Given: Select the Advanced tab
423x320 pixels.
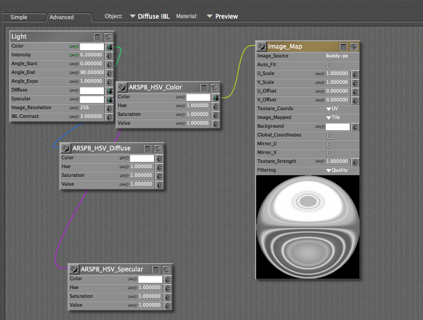Looking at the screenshot, I should point(61,18).
